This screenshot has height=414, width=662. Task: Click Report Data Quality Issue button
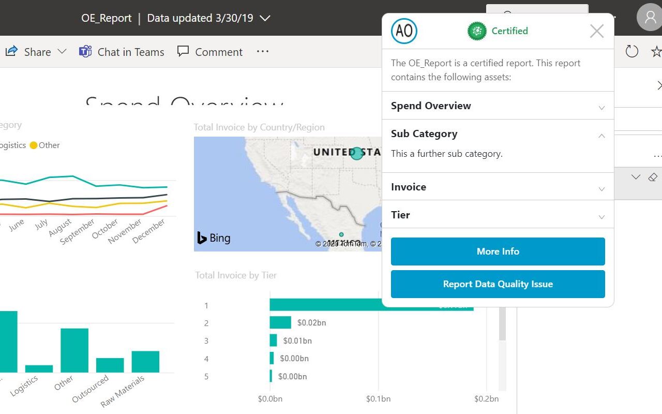(x=498, y=284)
